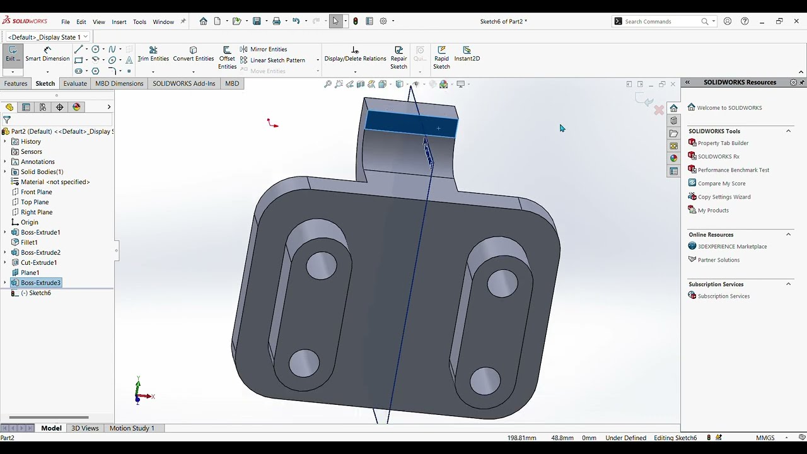807x454 pixels.
Task: Select the Circle sketch tool
Action: click(x=95, y=49)
